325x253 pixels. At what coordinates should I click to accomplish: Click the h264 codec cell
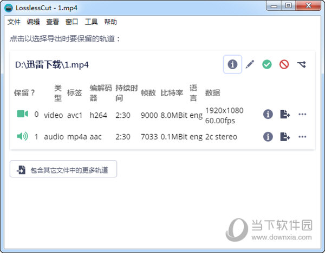[x=98, y=115]
